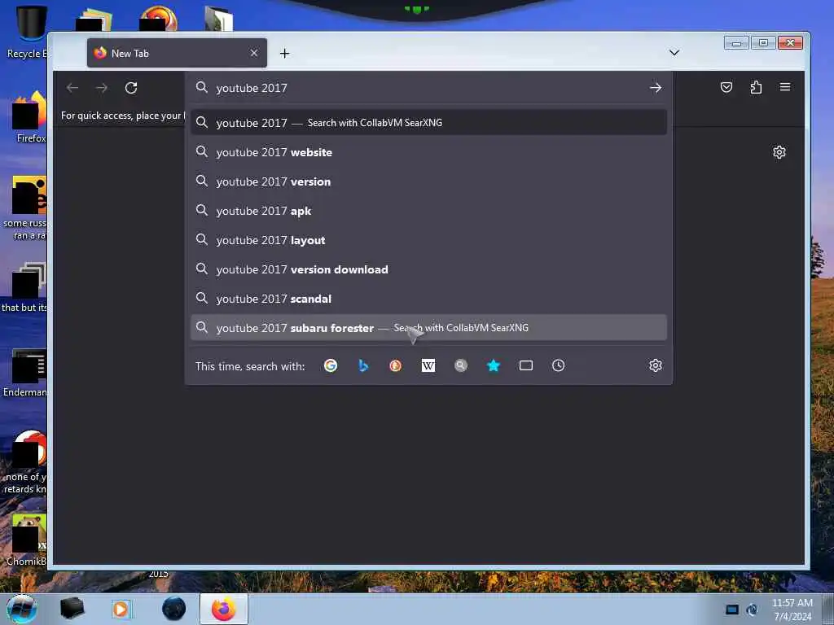The image size is (834, 625).
Task: Choose suggestion youtube 2017 scandal
Action: point(428,299)
